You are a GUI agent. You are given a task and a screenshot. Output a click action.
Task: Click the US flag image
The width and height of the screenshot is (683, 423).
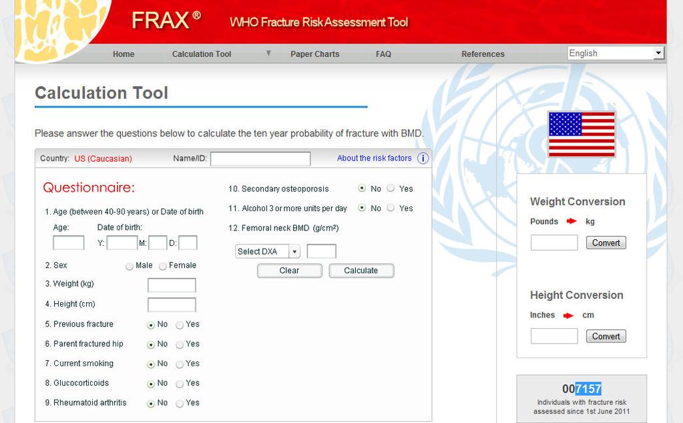(x=582, y=134)
